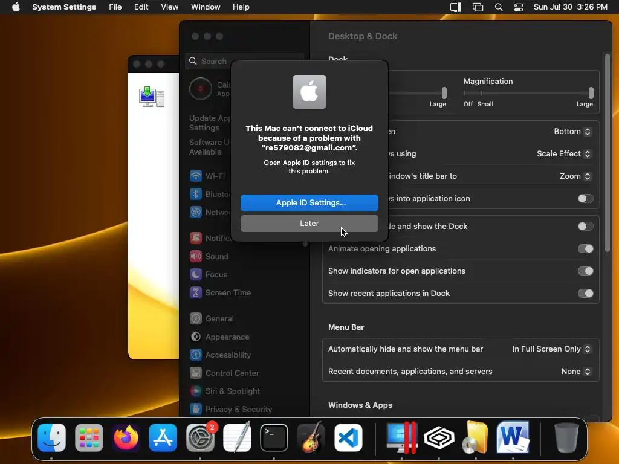
Task: Open Launchpad in the Dock
Action: coord(89,437)
